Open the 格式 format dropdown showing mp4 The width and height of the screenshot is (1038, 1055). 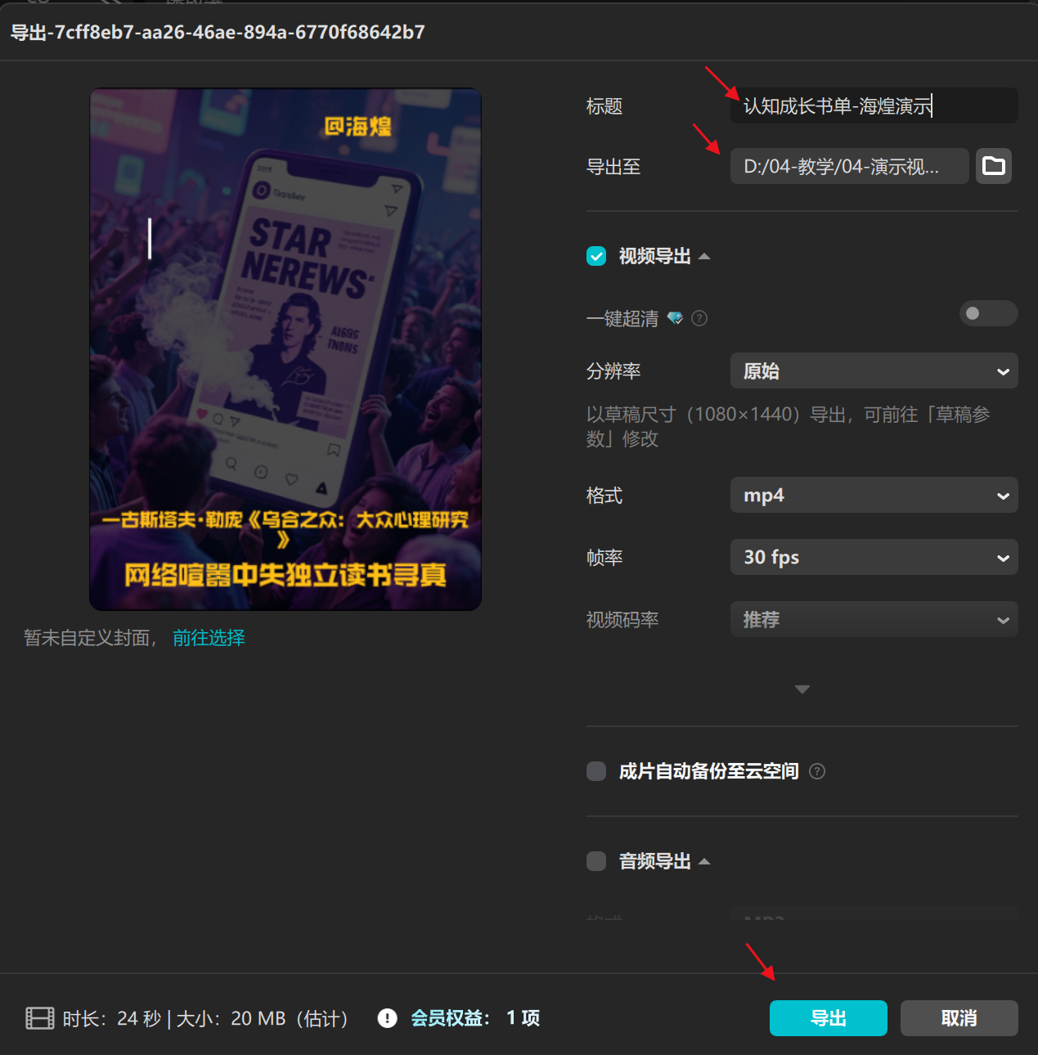point(874,495)
